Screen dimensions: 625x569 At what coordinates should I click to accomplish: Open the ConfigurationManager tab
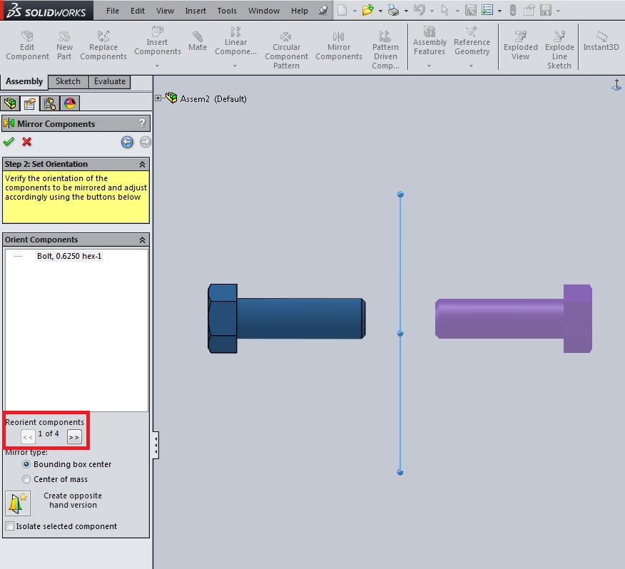(50, 103)
